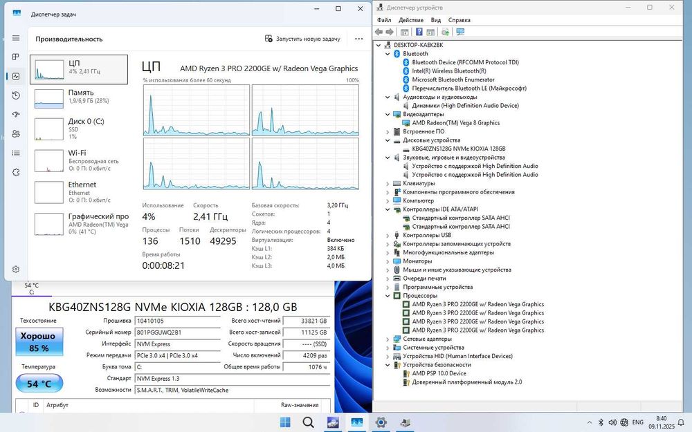Open the Файл menu in Device Manager
This screenshot has height=432, width=692.
pos(384,20)
